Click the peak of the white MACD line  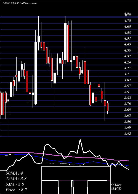(x=80, y=140)
